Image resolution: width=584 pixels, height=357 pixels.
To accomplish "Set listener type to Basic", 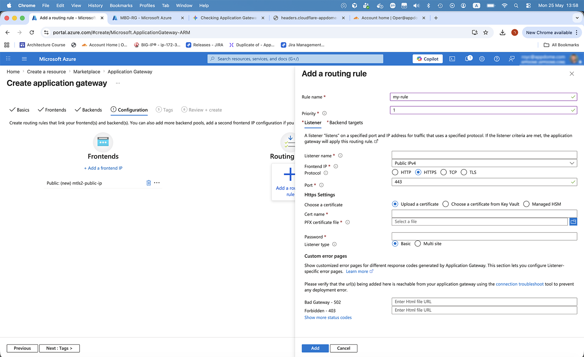I will (x=395, y=243).
